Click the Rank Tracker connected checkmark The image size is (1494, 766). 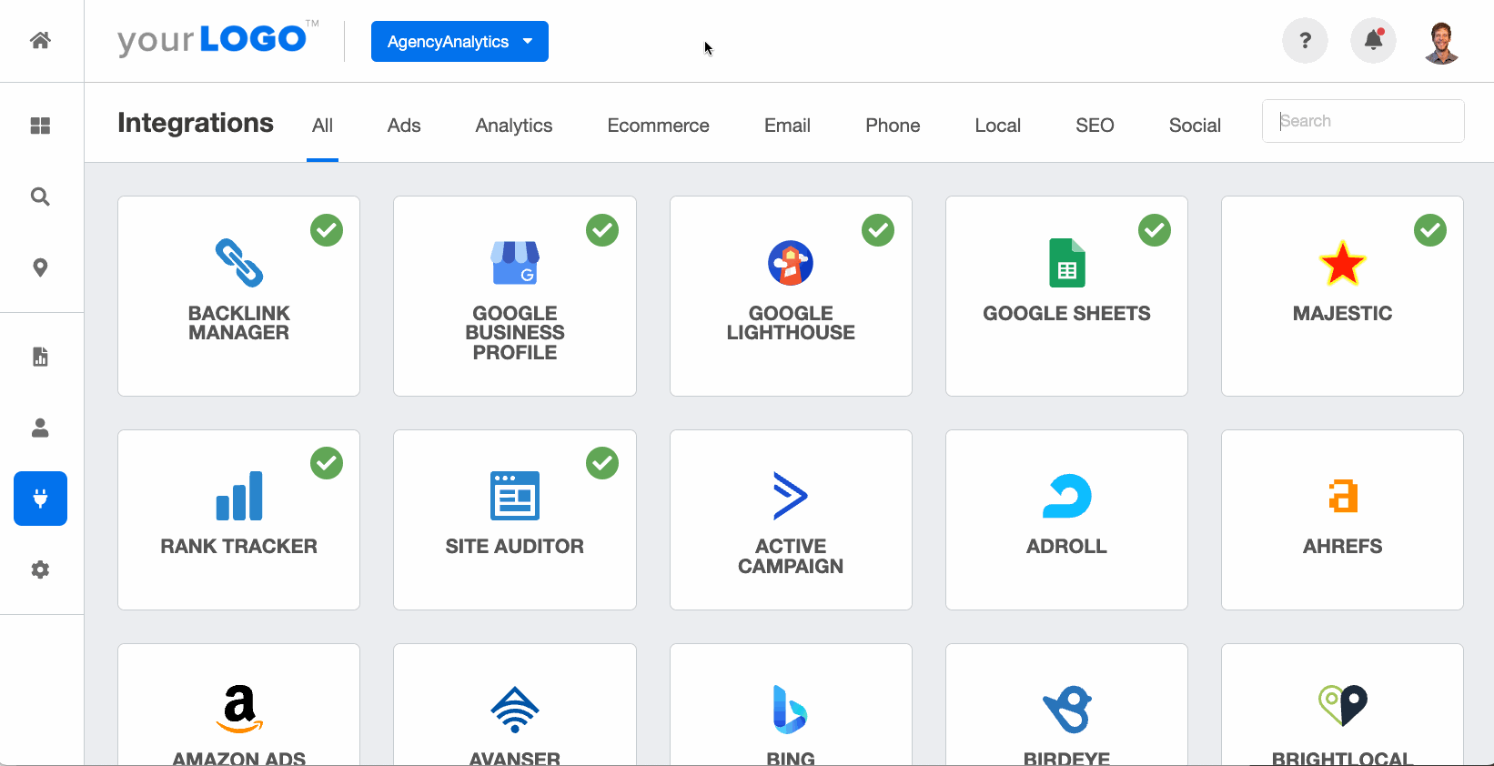[x=327, y=463]
